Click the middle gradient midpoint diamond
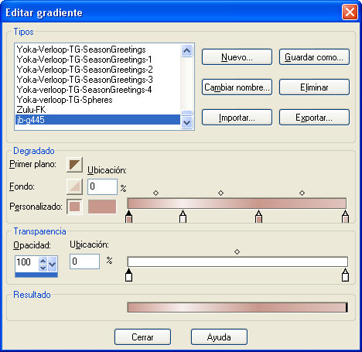 tap(220, 193)
